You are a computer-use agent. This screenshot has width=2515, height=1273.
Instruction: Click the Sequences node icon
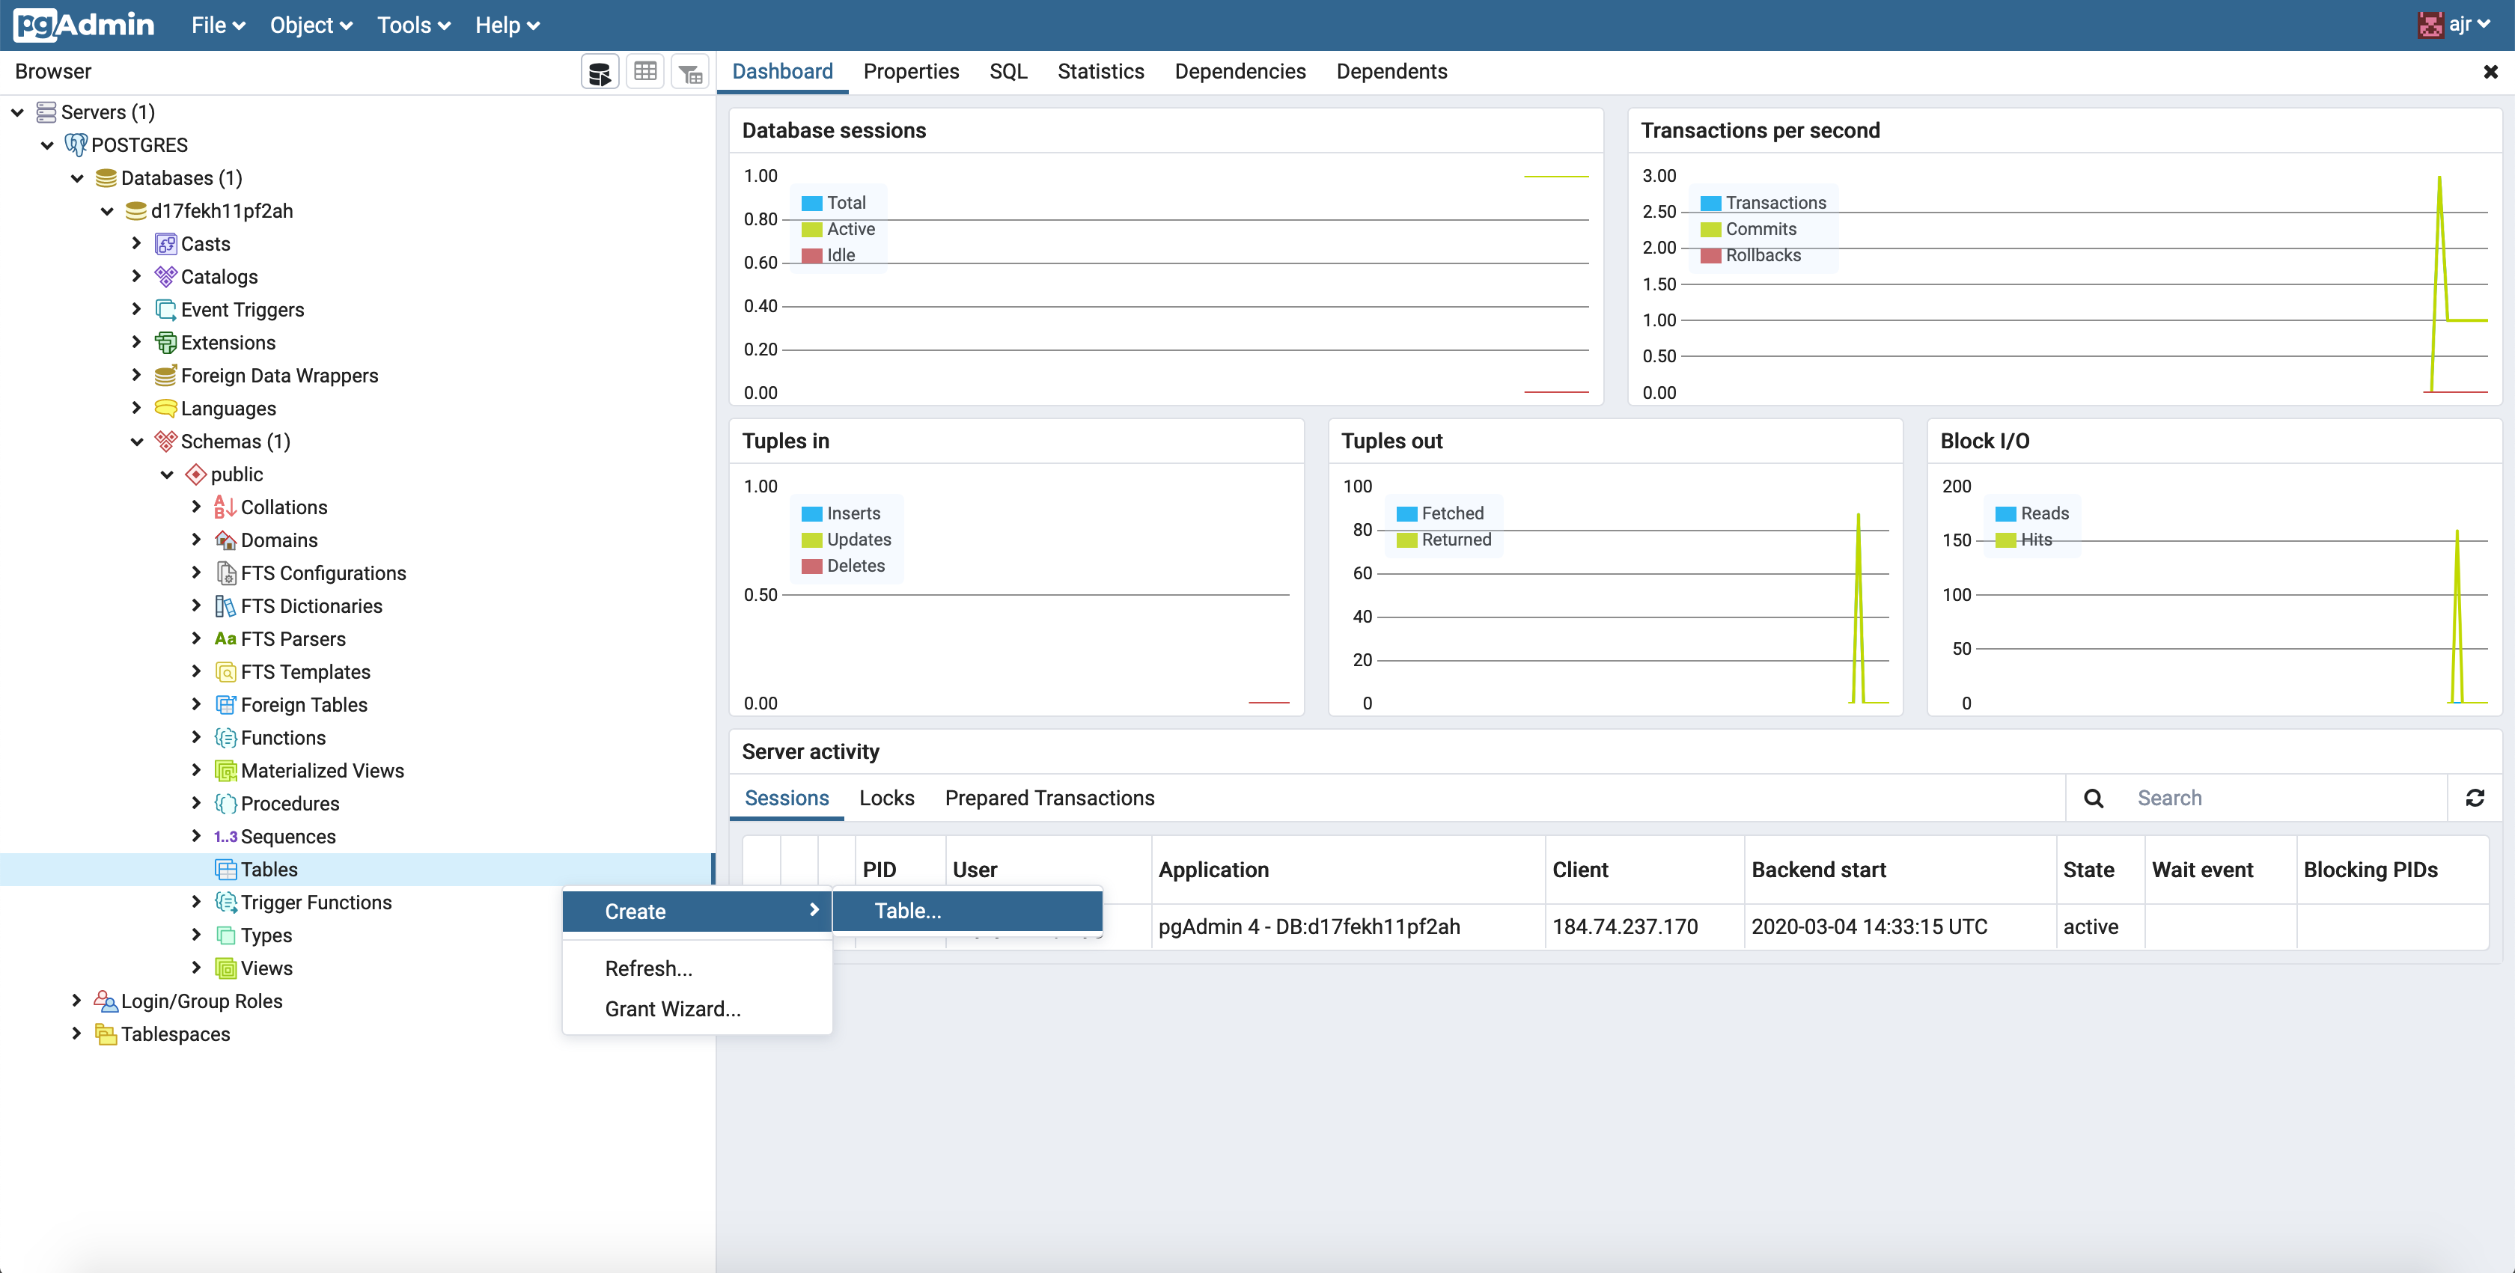coord(225,837)
